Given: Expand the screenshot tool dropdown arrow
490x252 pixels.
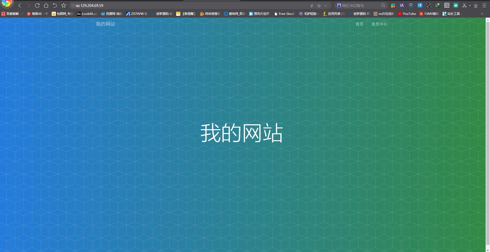Looking at the screenshot, I should [470, 6].
